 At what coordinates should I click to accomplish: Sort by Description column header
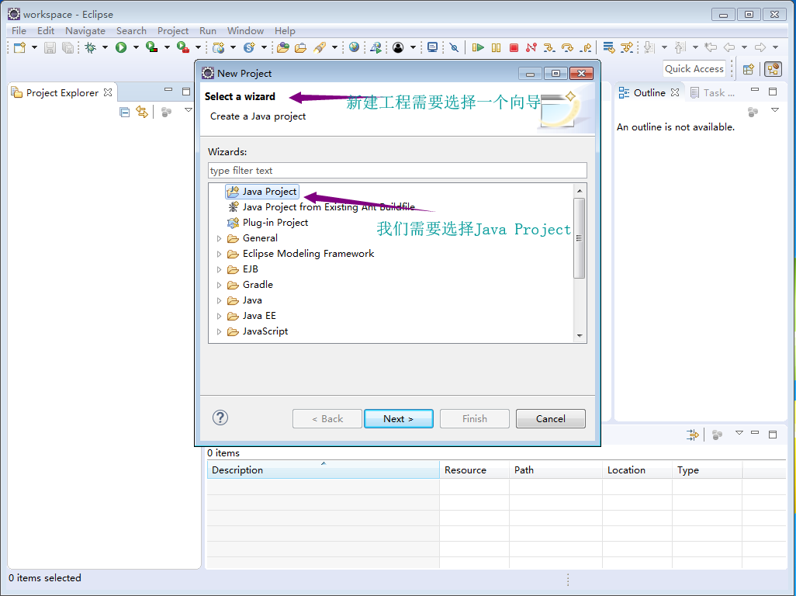pos(324,470)
